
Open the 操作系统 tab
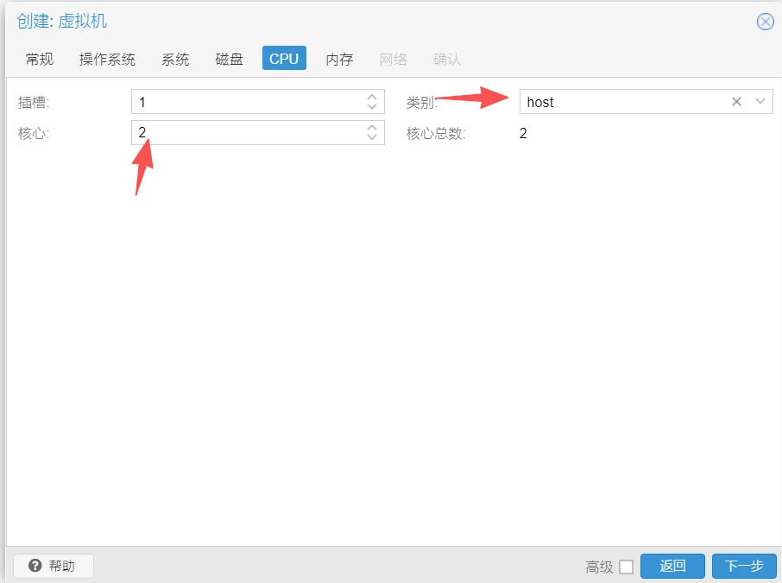(x=107, y=59)
